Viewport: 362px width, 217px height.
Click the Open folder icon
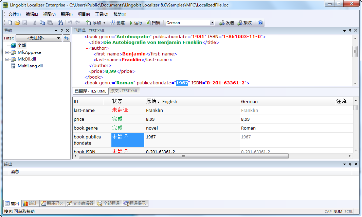(x=17, y=23)
